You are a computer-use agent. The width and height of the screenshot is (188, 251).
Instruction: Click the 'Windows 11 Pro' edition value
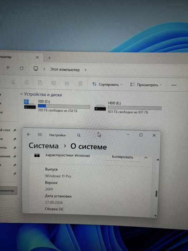[58, 176]
